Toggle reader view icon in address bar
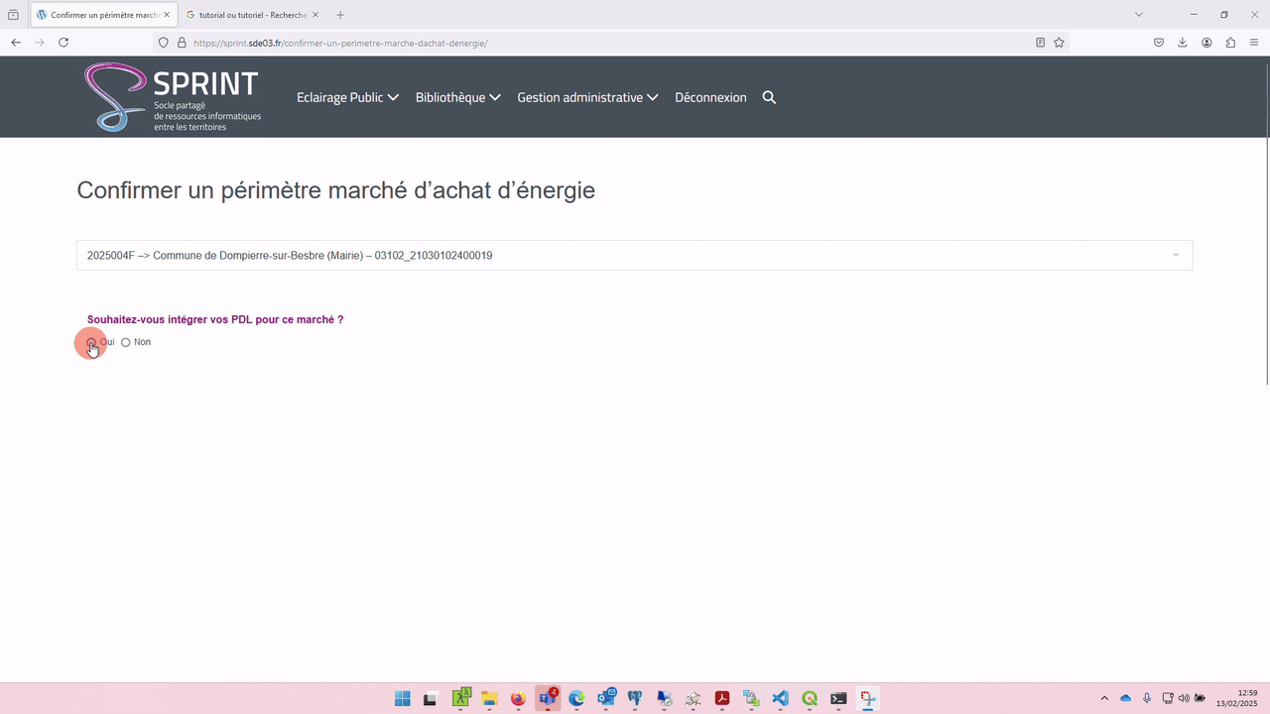The width and height of the screenshot is (1270, 714). 1040,43
